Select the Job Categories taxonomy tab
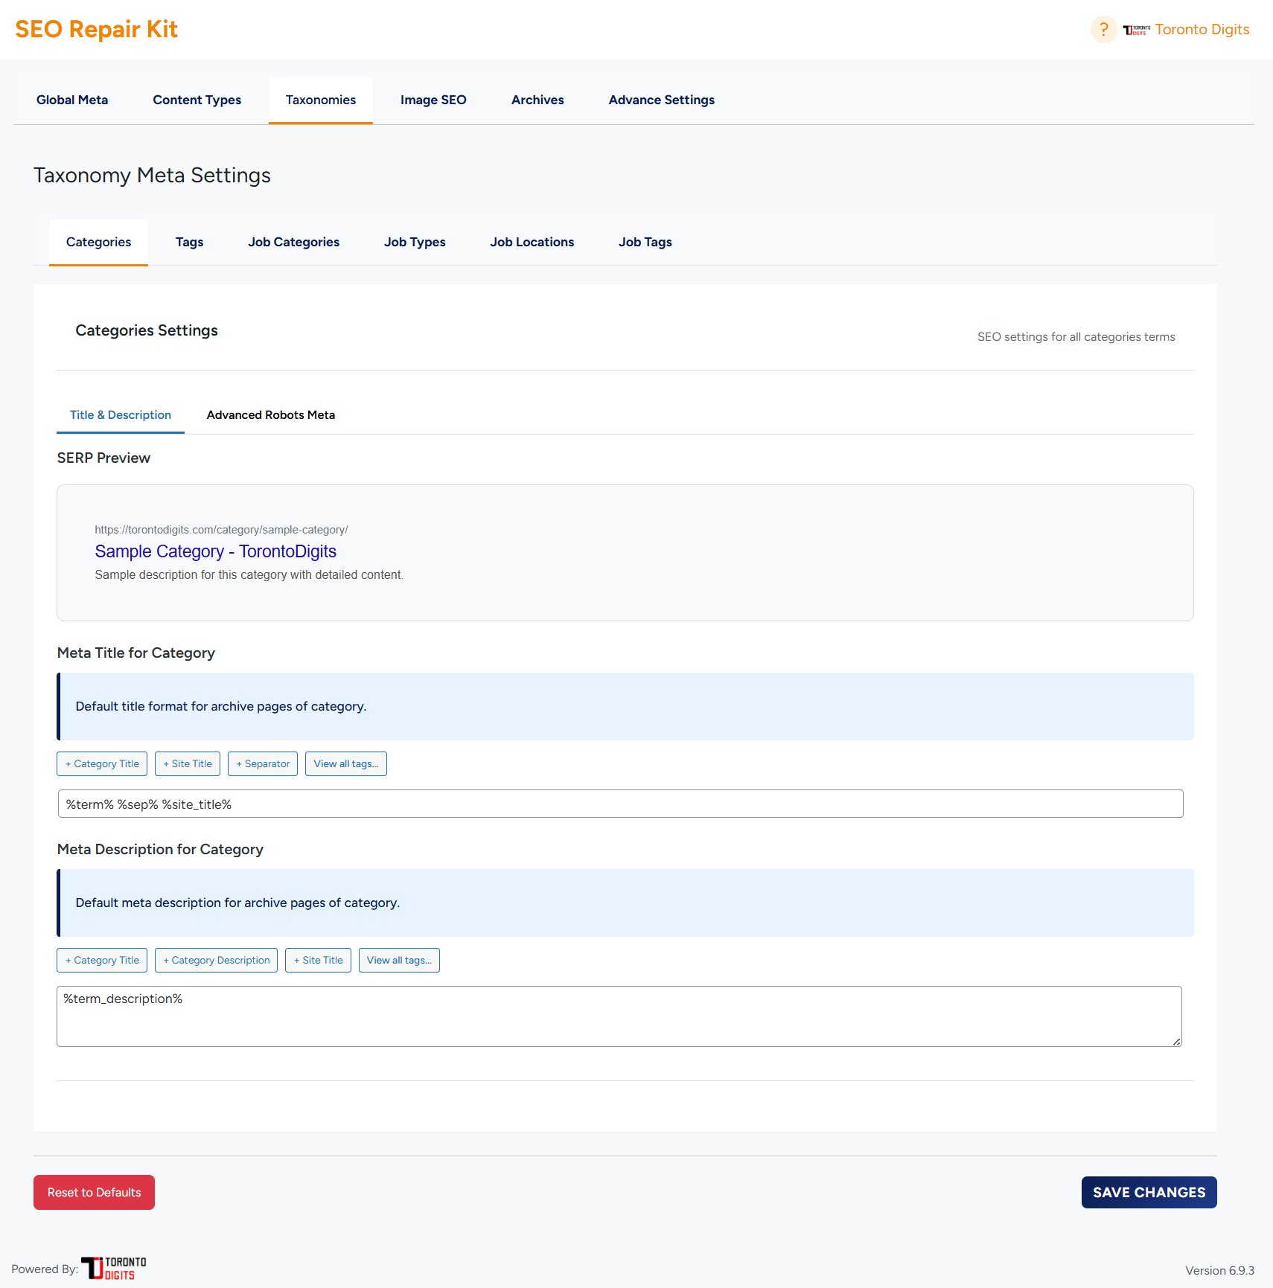This screenshot has width=1273, height=1288. [293, 242]
